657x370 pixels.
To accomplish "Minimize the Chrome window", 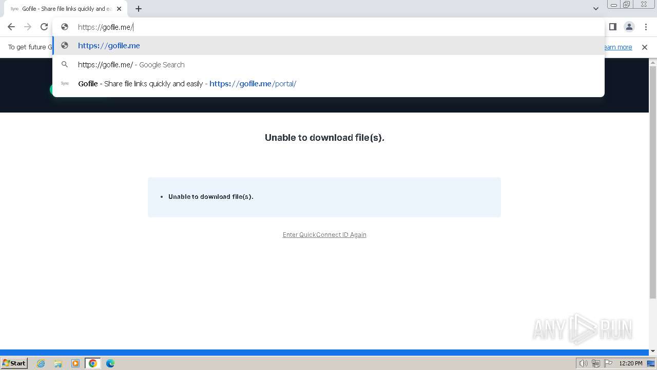I will click(x=613, y=5).
